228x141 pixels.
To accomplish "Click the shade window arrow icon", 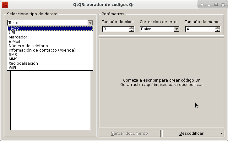I will [x=202, y=5].
